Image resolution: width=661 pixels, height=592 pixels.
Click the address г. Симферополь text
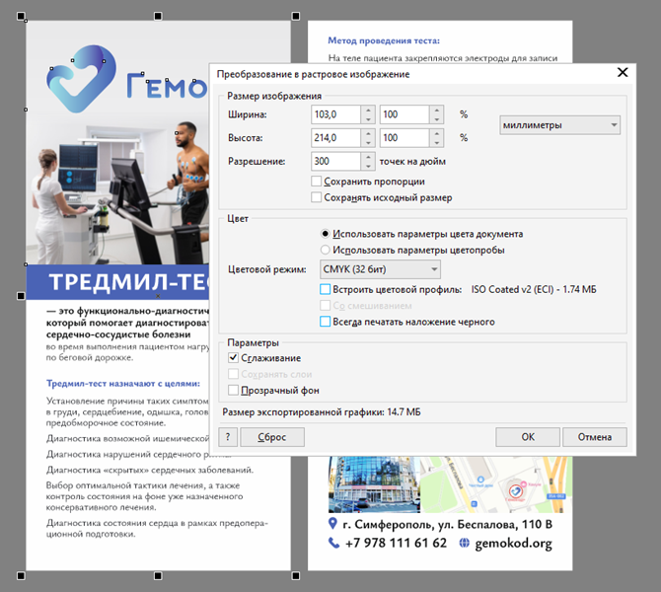pos(447,524)
